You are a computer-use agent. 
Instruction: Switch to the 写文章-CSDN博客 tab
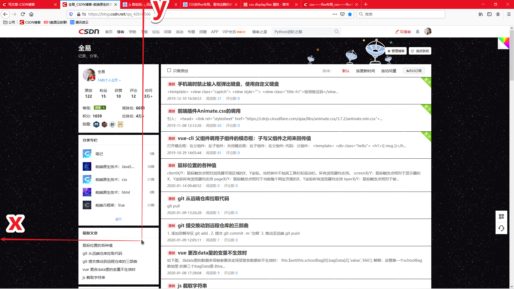click(29, 4)
